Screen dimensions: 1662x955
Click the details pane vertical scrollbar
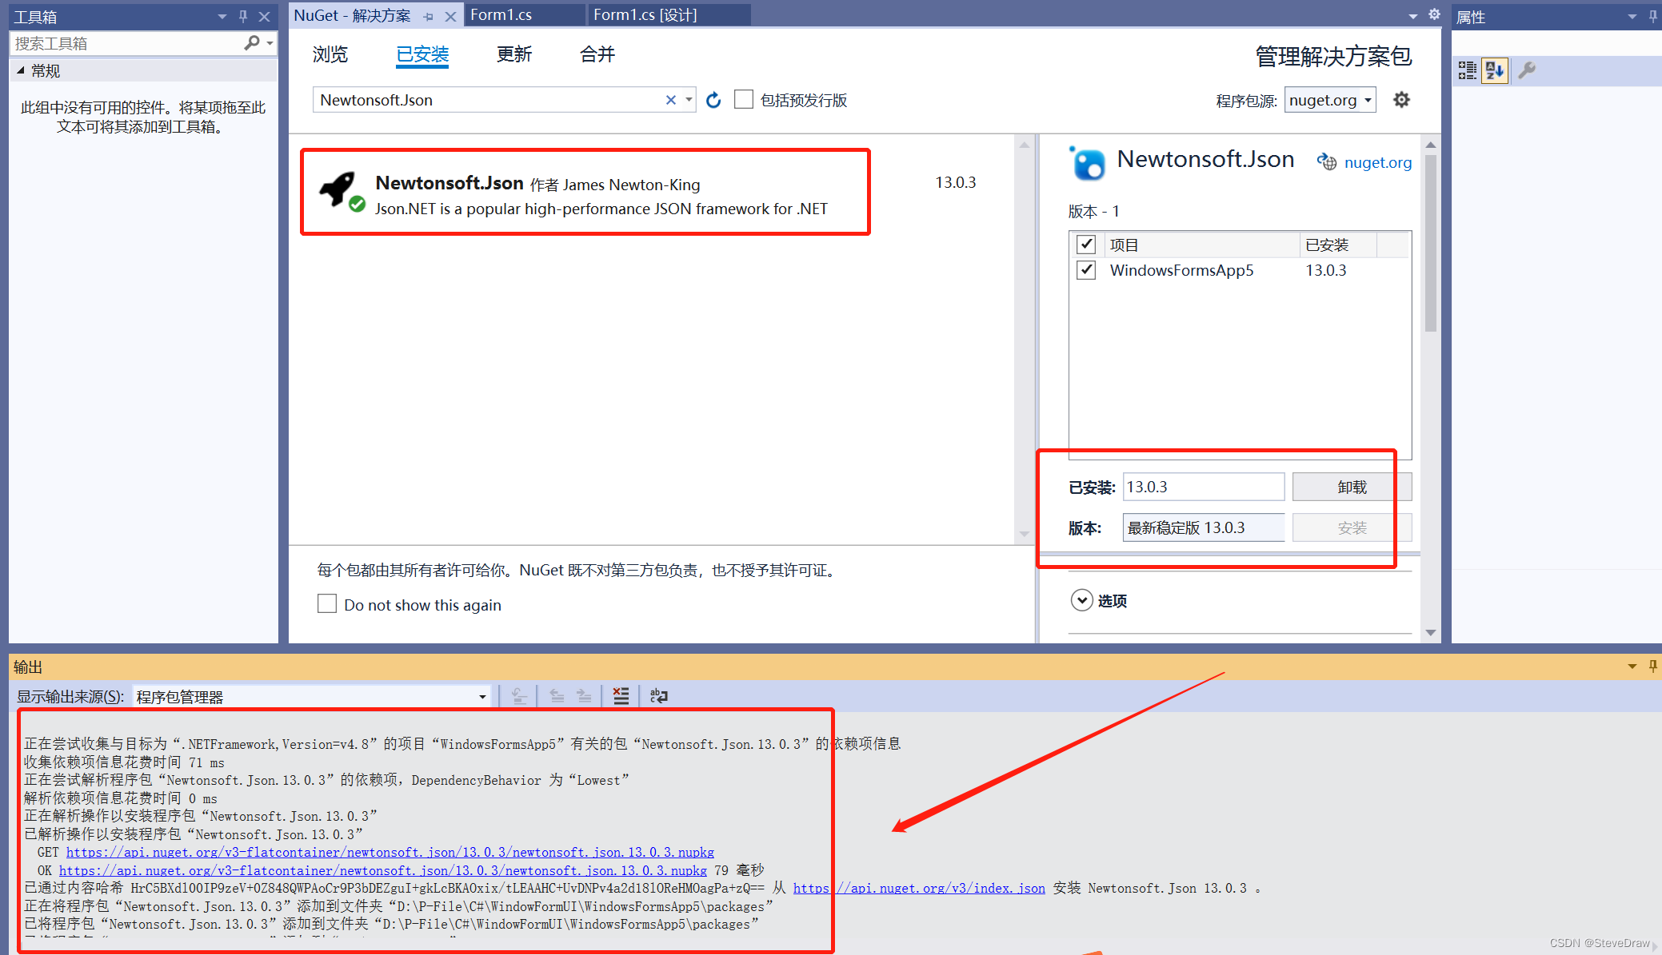click(x=1431, y=244)
